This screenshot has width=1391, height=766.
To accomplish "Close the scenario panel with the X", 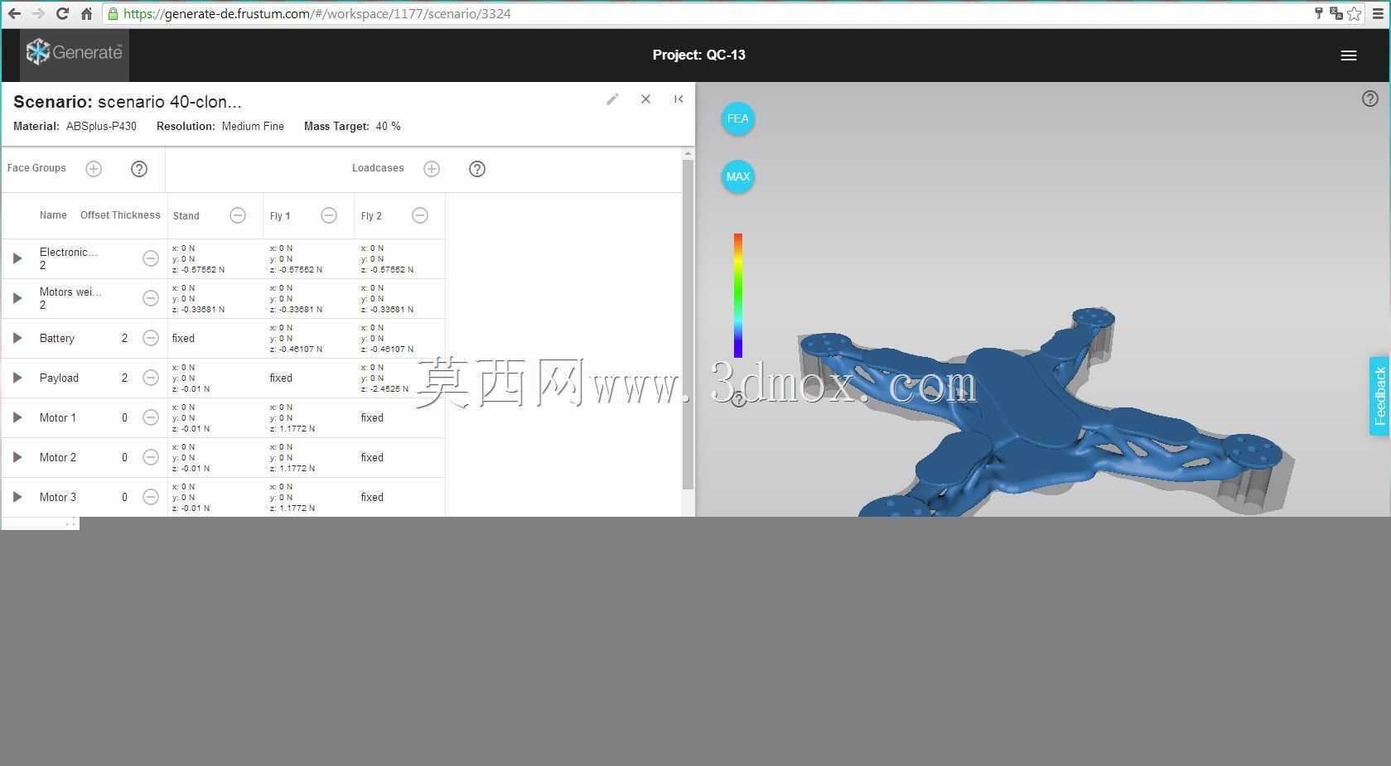I will coord(645,99).
